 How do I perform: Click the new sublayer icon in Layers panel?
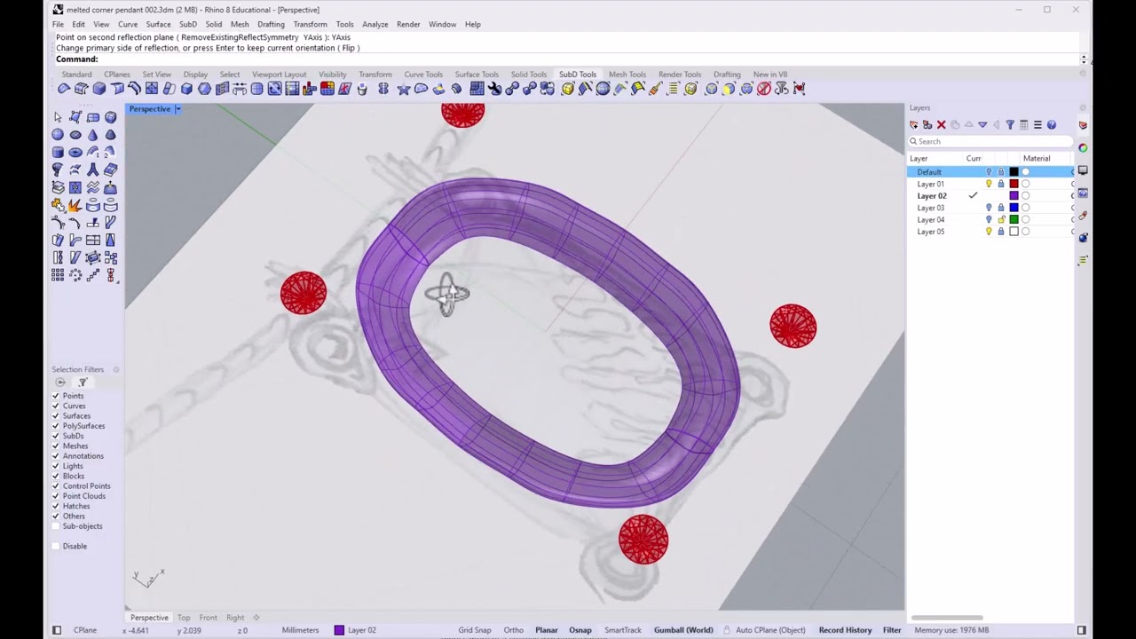pos(927,124)
